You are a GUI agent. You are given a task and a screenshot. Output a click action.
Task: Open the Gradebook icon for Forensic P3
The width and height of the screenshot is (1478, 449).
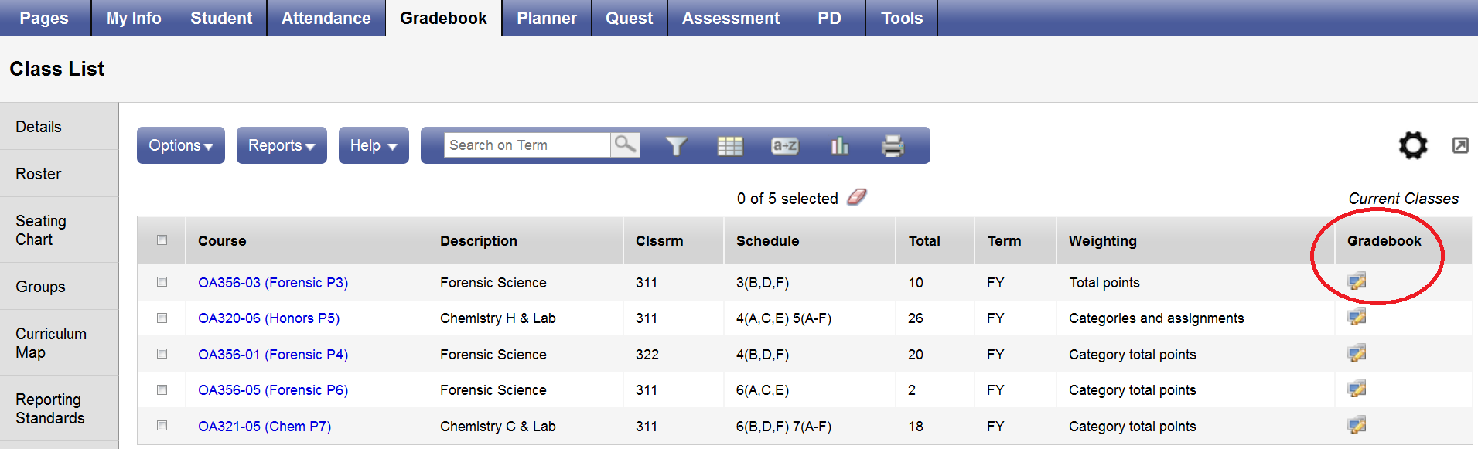click(x=1357, y=281)
